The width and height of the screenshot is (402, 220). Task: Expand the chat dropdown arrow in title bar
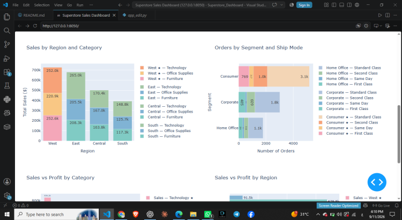pos(281,5)
